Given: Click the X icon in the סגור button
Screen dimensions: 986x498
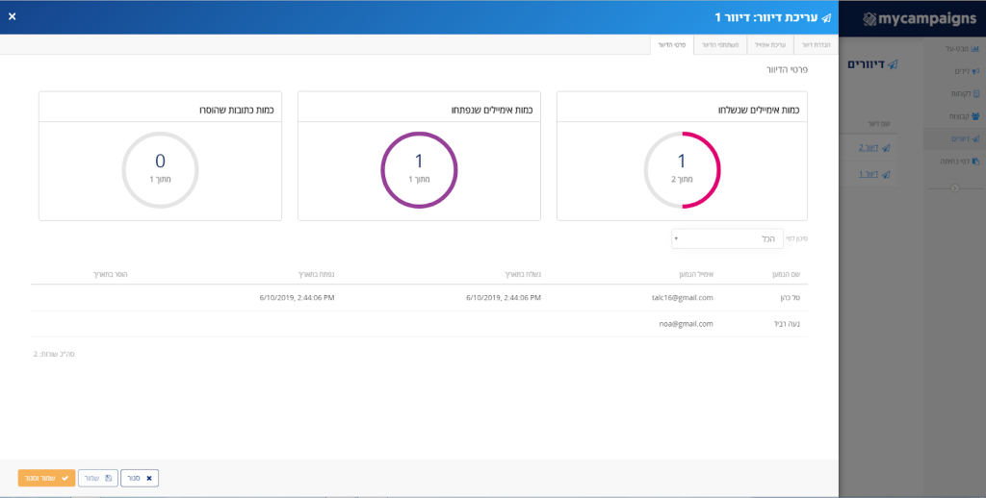Looking at the screenshot, I should pos(149,479).
